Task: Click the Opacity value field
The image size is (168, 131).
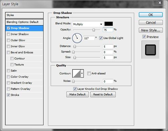Action: click(108, 30)
